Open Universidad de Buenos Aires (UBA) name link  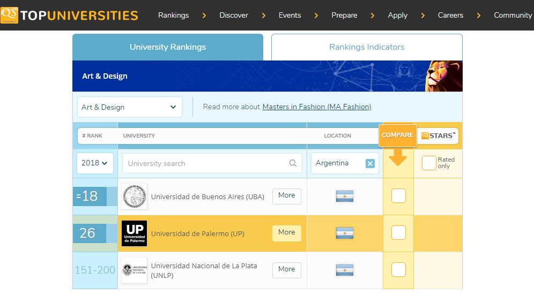(x=207, y=196)
